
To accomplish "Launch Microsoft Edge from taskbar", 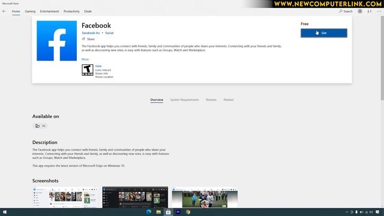I will click(x=149, y=212).
